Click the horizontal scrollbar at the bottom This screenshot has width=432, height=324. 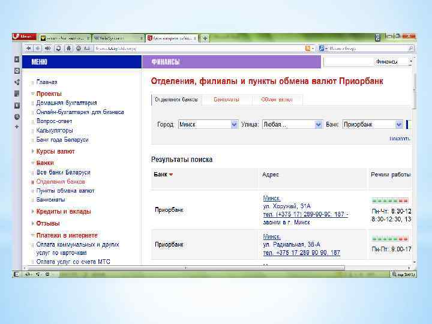point(185,268)
